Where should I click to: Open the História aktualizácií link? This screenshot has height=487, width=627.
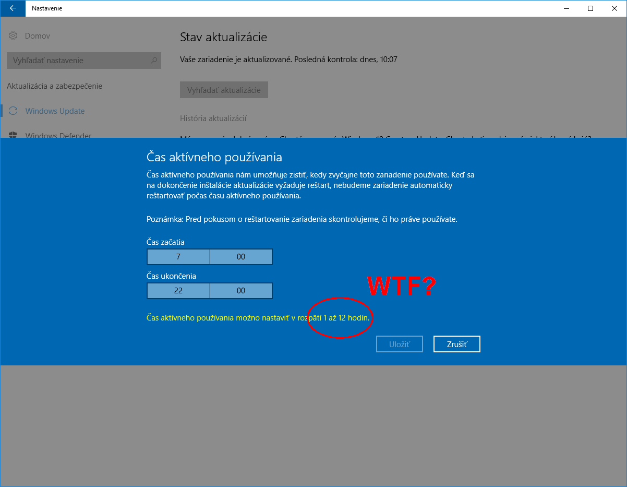click(213, 118)
